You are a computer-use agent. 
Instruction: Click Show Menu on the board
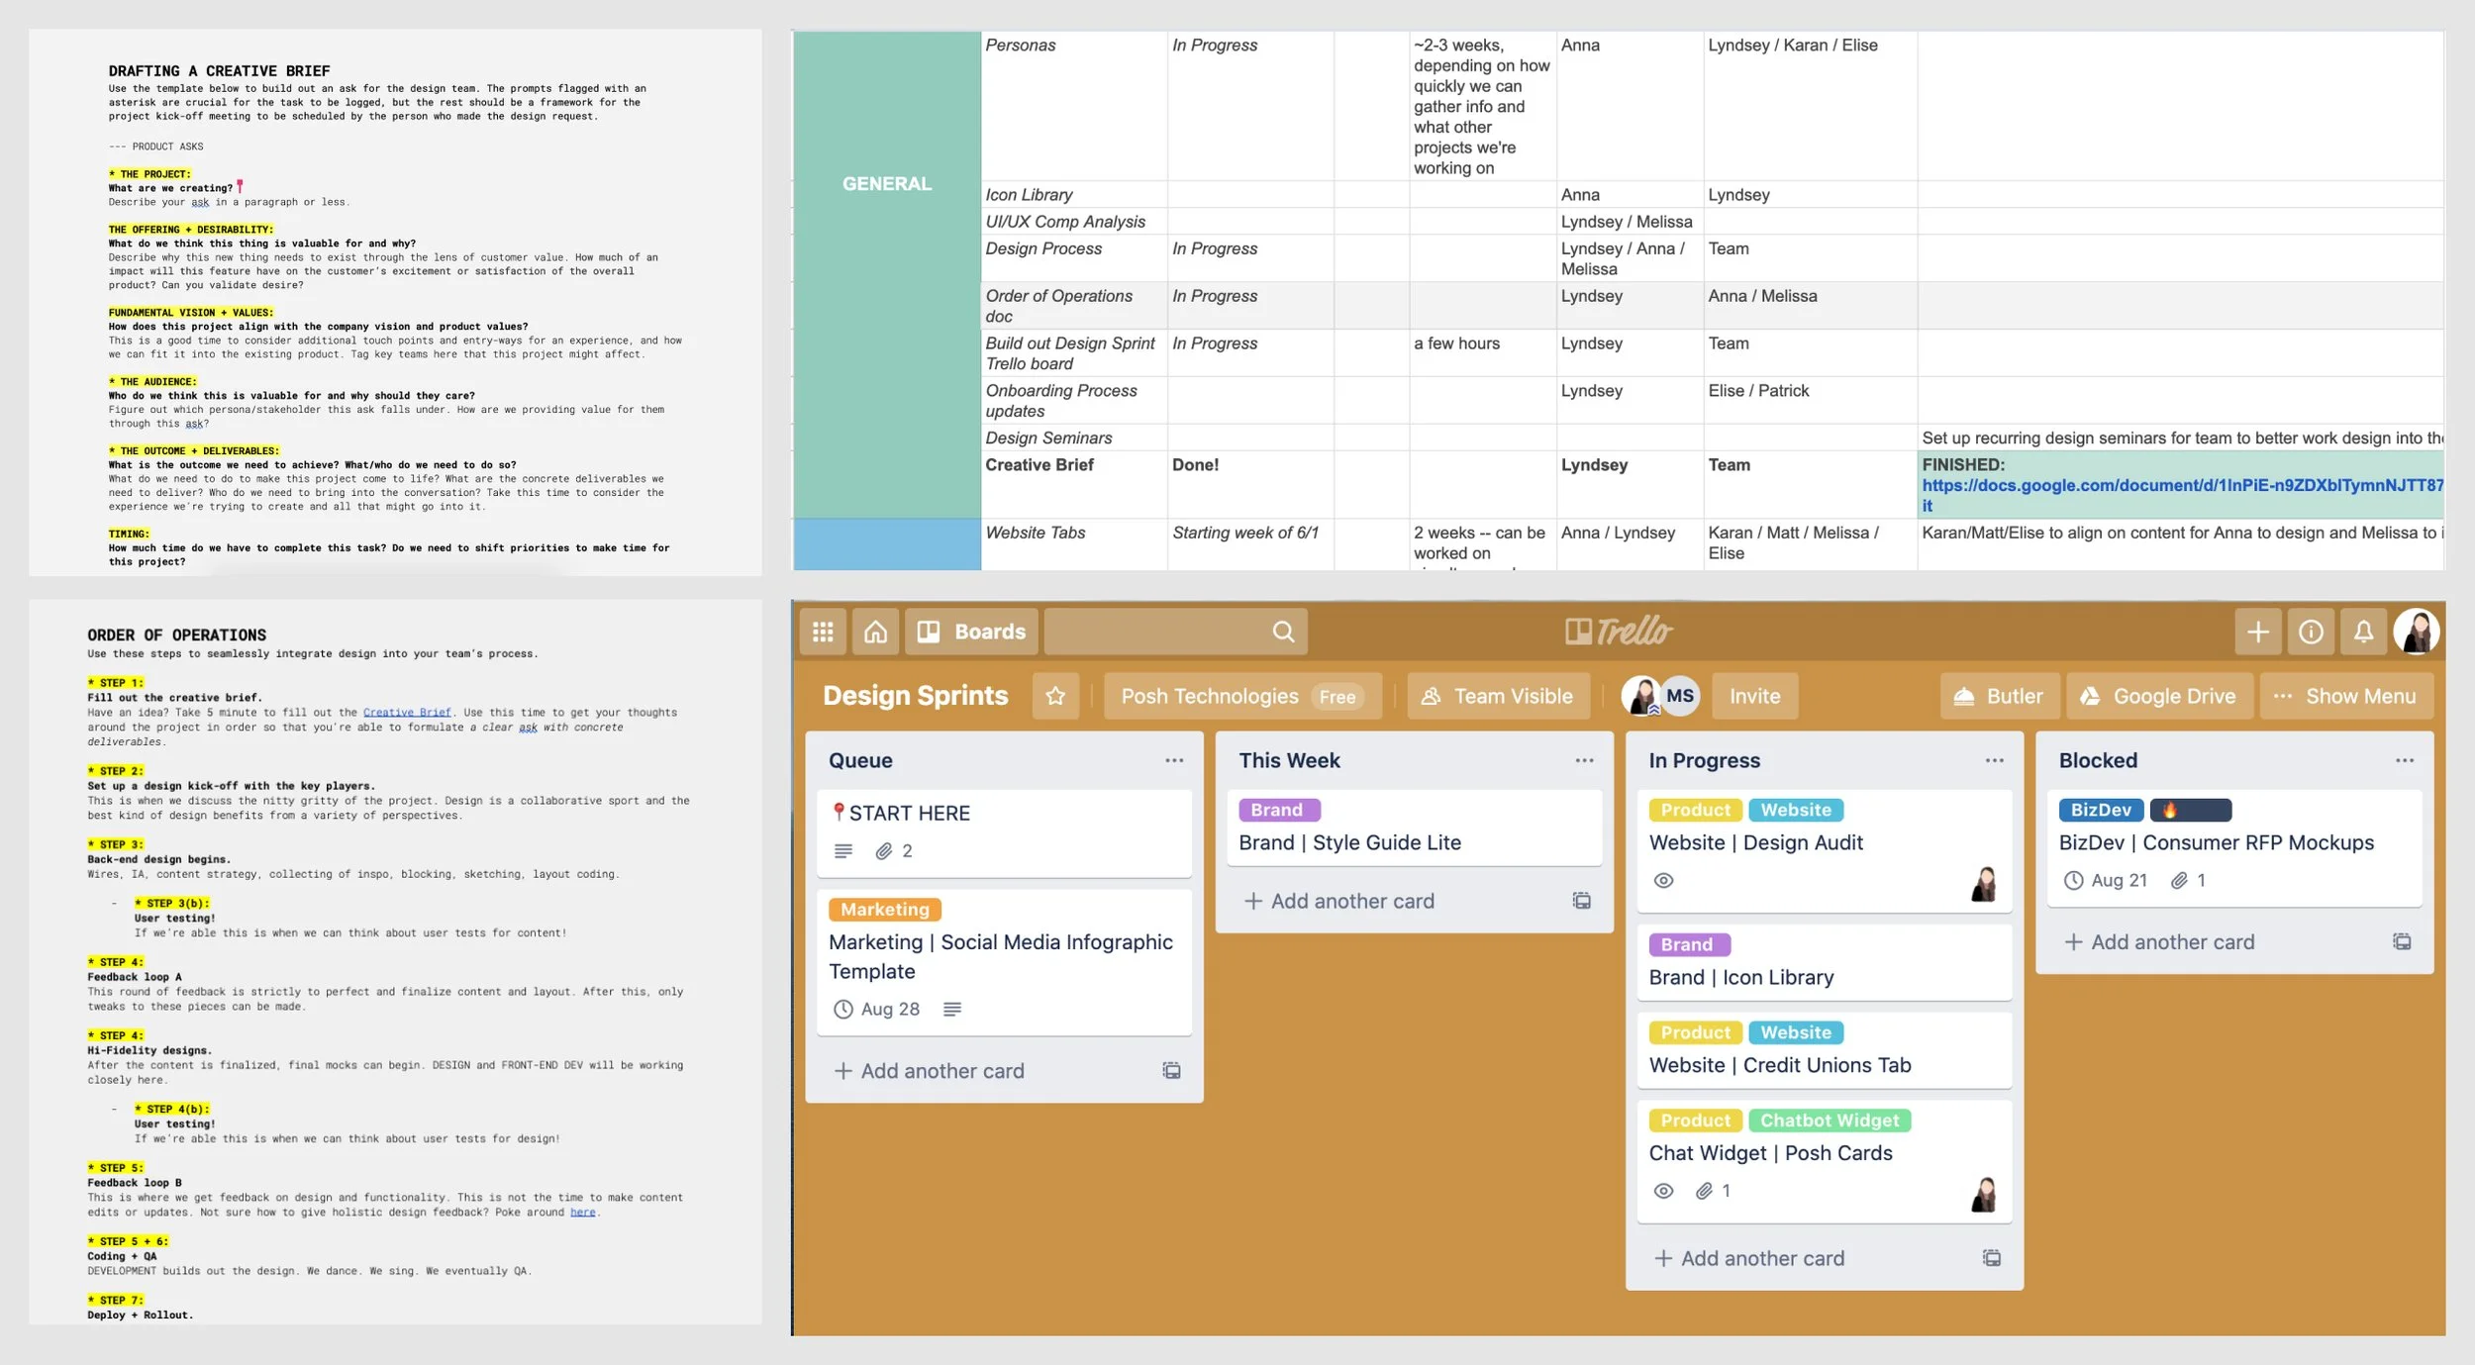pyautogui.click(x=2345, y=696)
